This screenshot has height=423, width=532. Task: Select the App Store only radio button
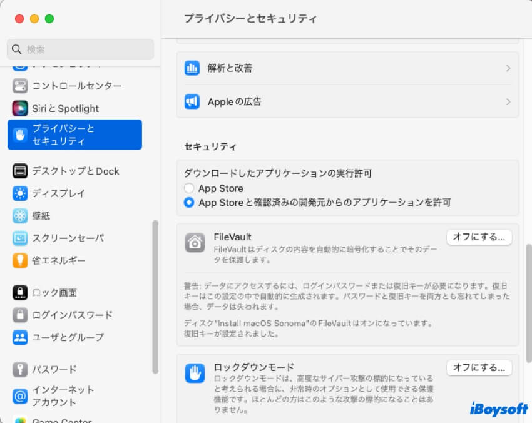pos(189,188)
